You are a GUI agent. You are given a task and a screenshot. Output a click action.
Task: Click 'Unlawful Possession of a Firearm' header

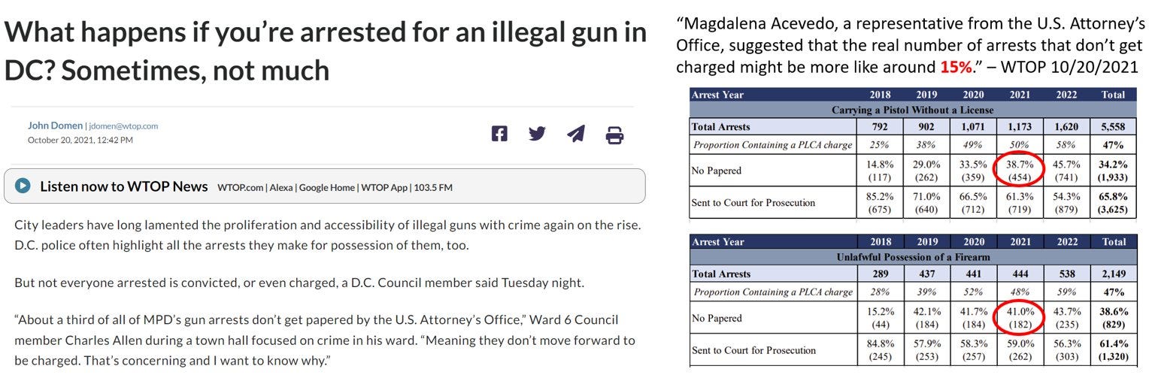pyautogui.click(x=913, y=257)
